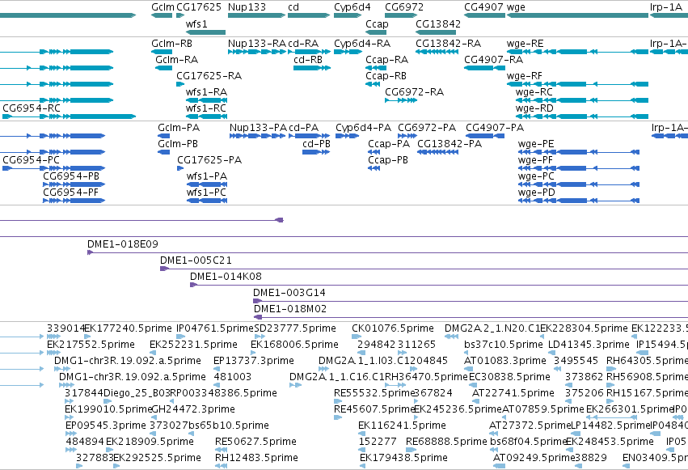688x470 pixels.
Task: Select transcript cd-RB
Action: [x=308, y=60]
